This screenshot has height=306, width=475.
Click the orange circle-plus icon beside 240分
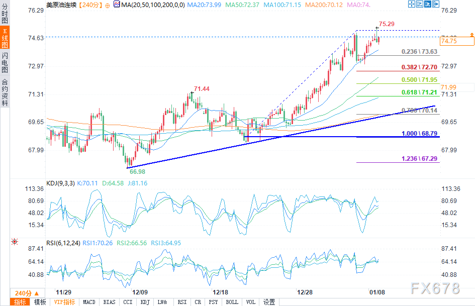108,6
